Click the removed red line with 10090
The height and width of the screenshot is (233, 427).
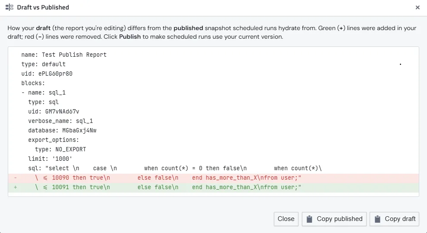click(x=213, y=178)
